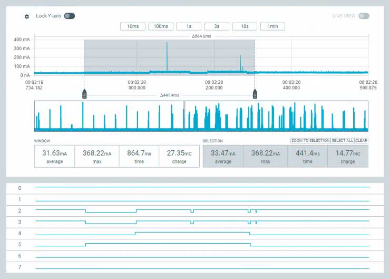Image resolution: width=390 pixels, height=279 pixels.
Task: Enable the Live View toggle
Action: pos(364,16)
